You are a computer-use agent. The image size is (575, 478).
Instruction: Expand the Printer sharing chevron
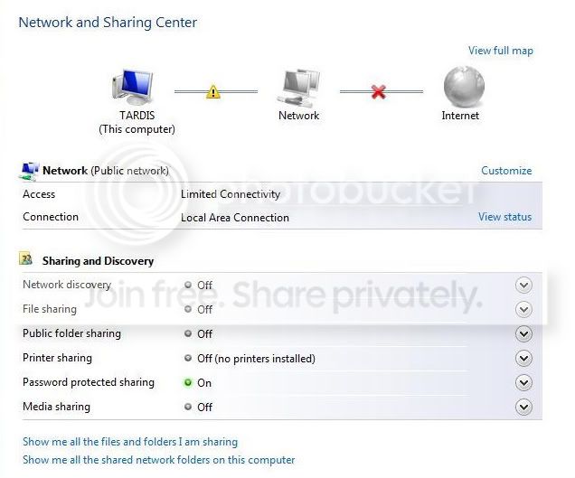pos(523,359)
